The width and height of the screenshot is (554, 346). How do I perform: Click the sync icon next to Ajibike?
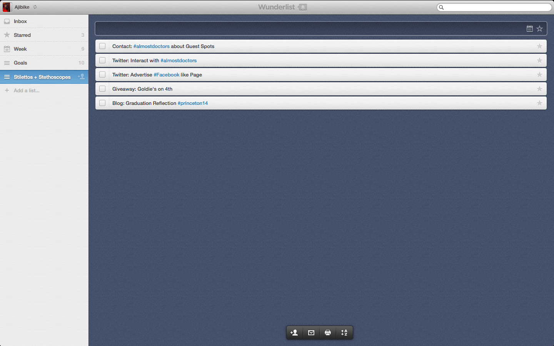[35, 7]
